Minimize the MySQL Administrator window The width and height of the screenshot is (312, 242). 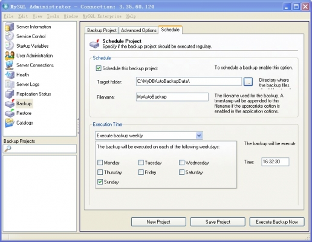(x=287, y=7)
